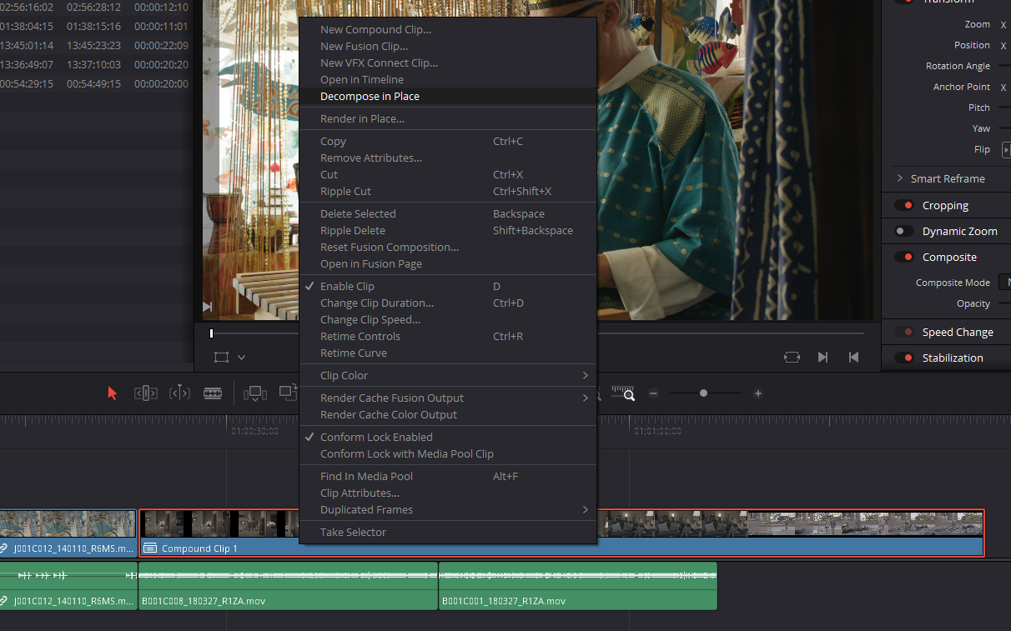Open the Duplicated Frames submenu
1011x631 pixels.
[x=448, y=509]
